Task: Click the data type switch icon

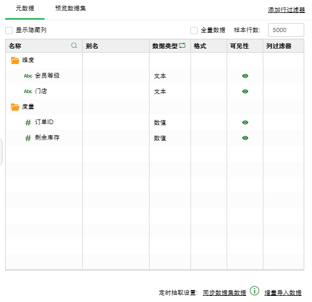Action: pyautogui.click(x=182, y=46)
